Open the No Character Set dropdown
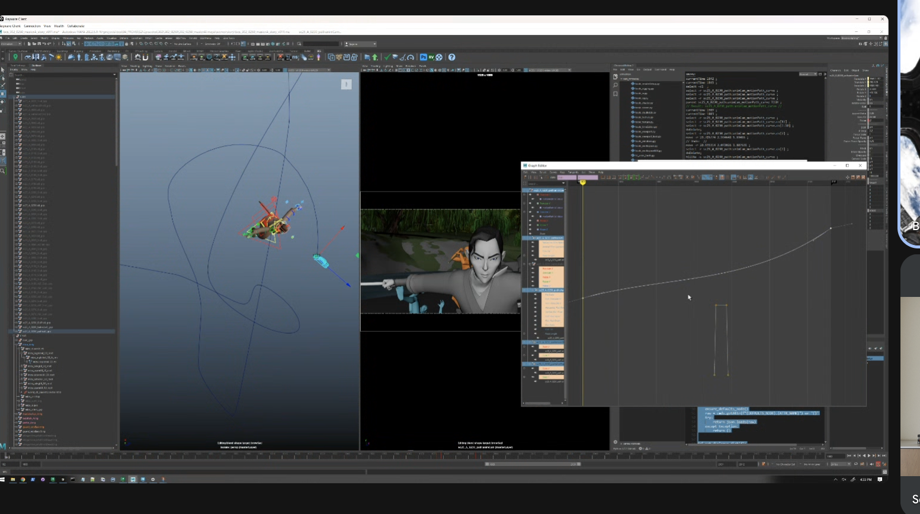 click(787, 464)
